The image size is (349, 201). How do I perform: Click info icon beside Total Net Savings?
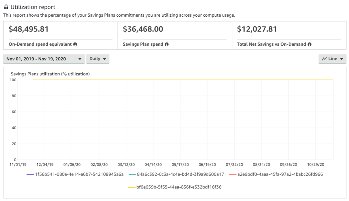click(310, 44)
